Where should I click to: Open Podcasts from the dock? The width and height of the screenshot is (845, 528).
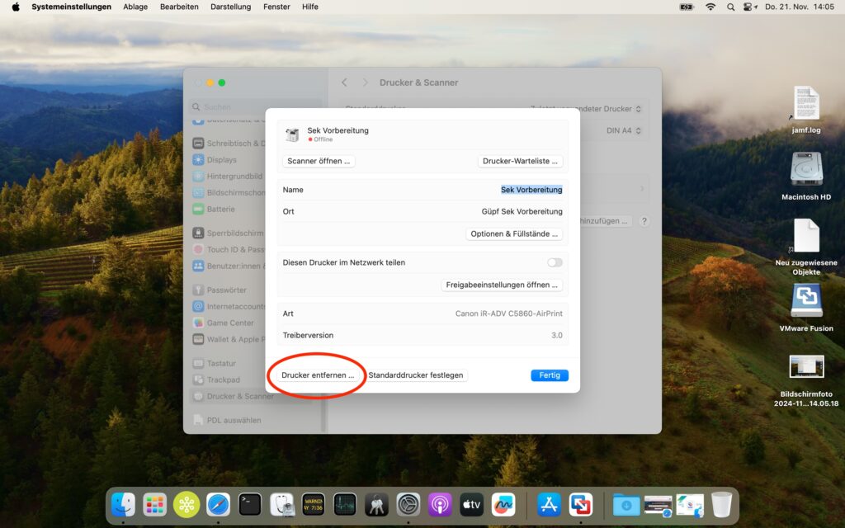(440, 504)
